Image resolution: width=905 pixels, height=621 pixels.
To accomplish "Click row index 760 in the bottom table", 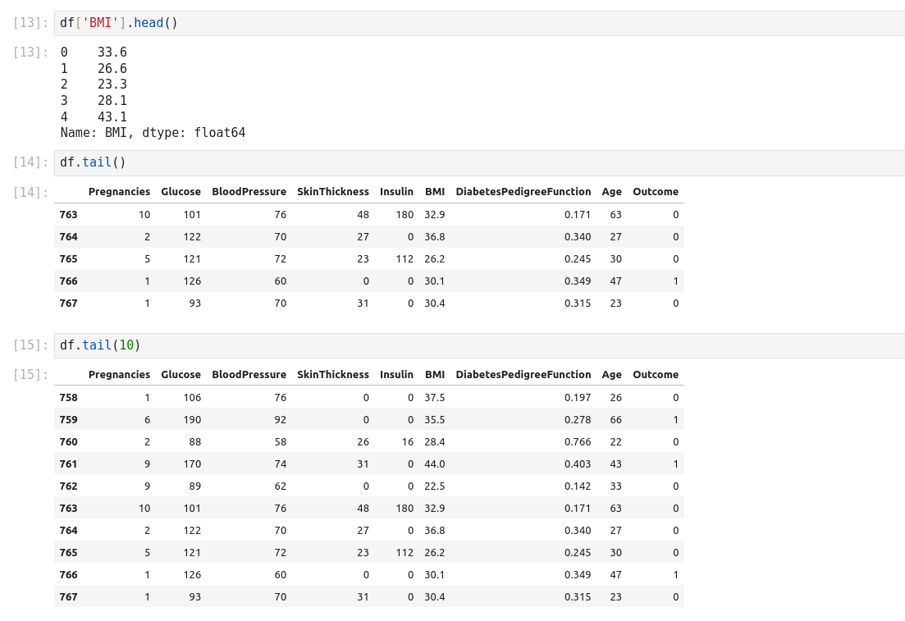I will click(x=68, y=442).
